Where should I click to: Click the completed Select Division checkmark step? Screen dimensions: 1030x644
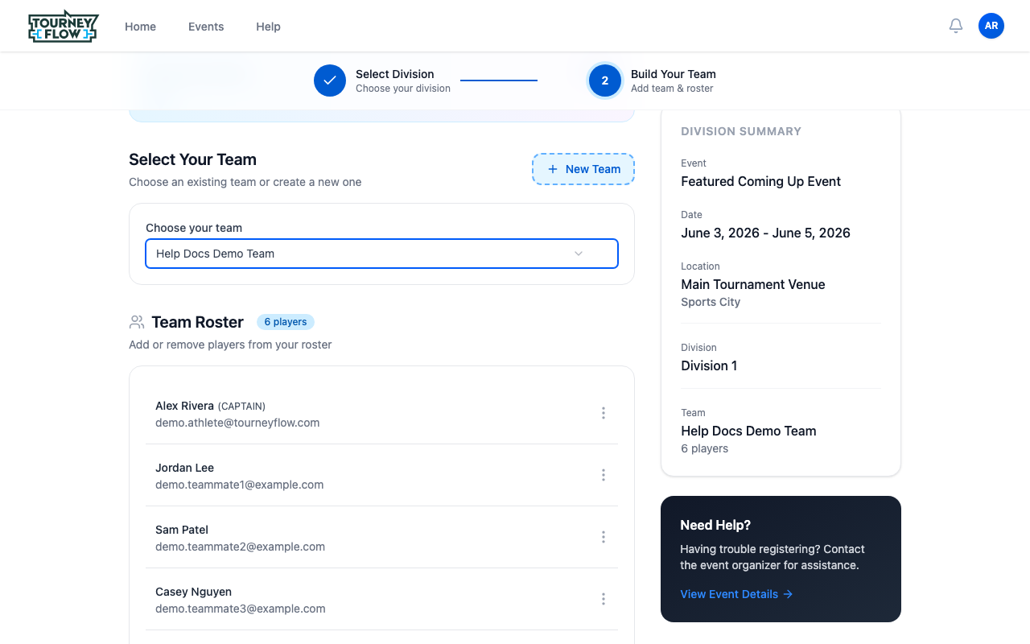tap(330, 80)
